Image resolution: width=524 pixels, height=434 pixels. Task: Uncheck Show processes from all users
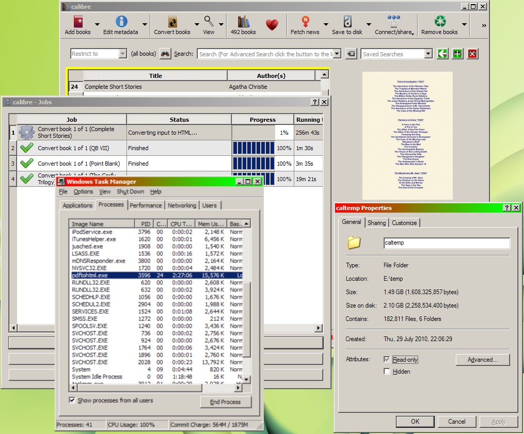(x=72, y=400)
